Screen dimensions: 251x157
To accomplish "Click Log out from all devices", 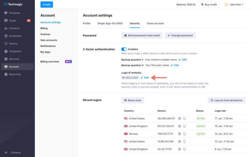I will point(226,100).
